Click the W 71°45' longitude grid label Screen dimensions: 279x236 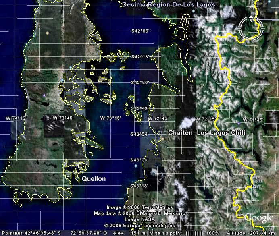(253, 120)
